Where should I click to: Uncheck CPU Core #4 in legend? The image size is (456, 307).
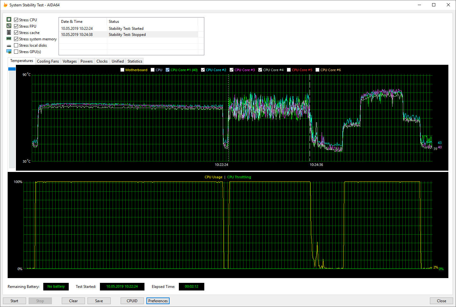click(x=260, y=70)
